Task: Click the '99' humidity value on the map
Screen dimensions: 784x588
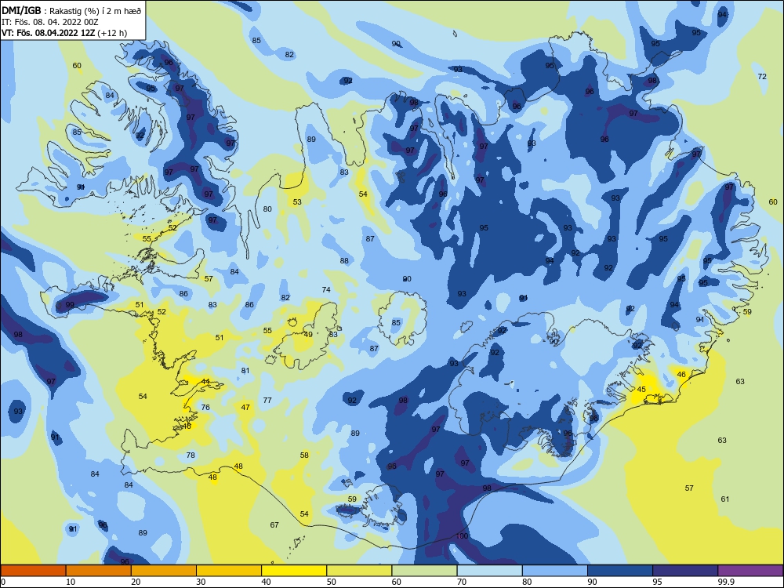Action: pyautogui.click(x=70, y=304)
